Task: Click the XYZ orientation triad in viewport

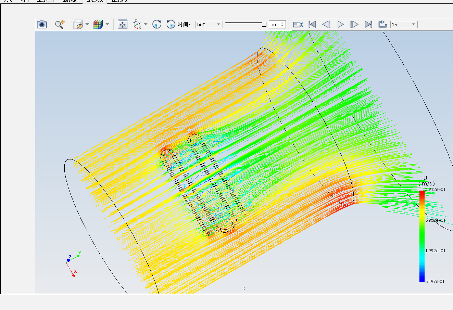Action: click(73, 264)
